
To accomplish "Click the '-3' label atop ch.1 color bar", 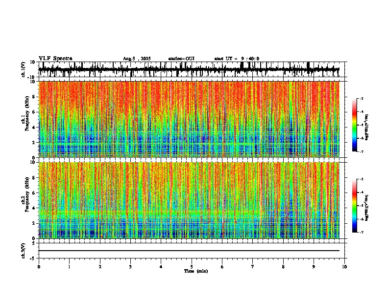I will [x=362, y=98].
